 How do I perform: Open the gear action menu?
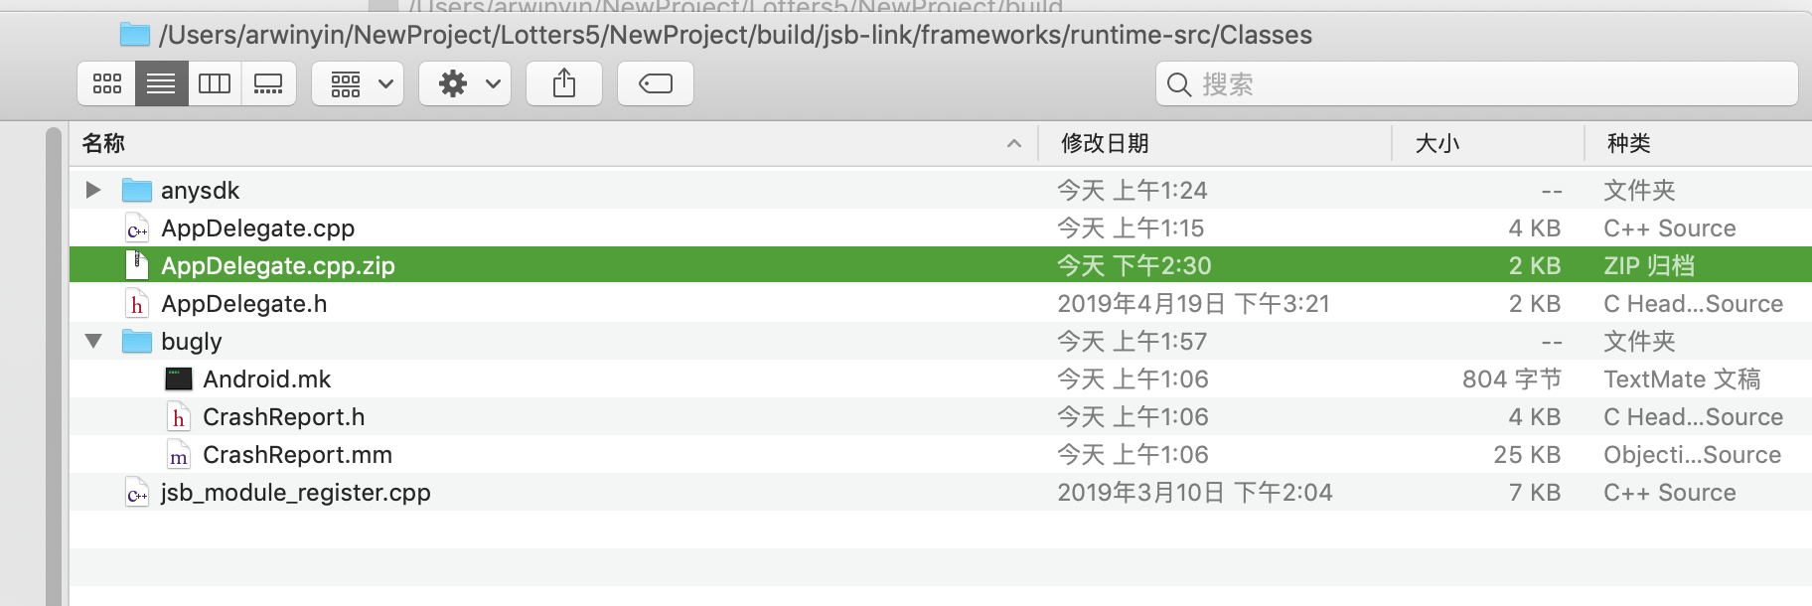465,83
